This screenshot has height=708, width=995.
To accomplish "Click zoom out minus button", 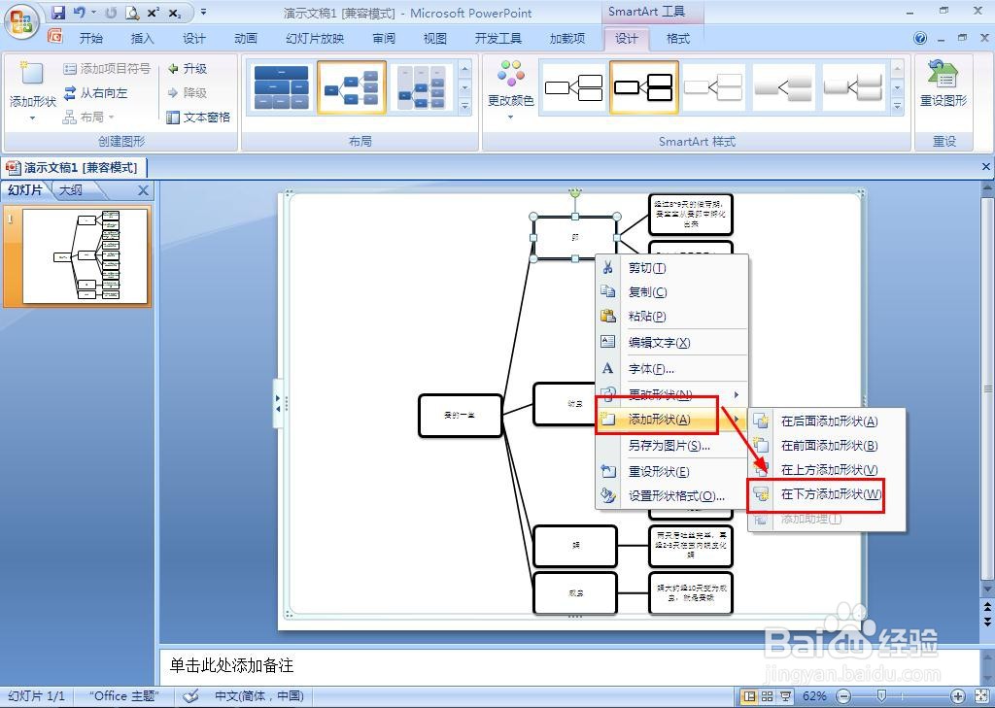I will click(x=842, y=696).
